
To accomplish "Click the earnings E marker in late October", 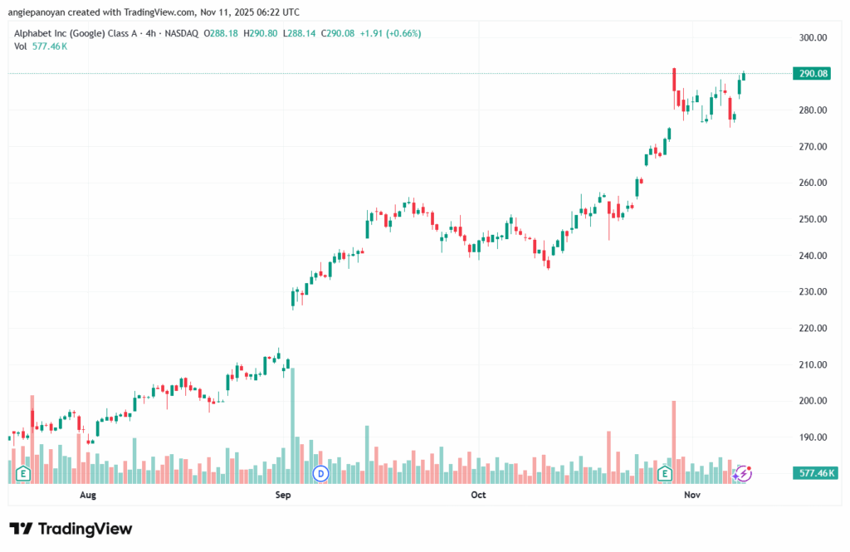I will click(x=664, y=474).
